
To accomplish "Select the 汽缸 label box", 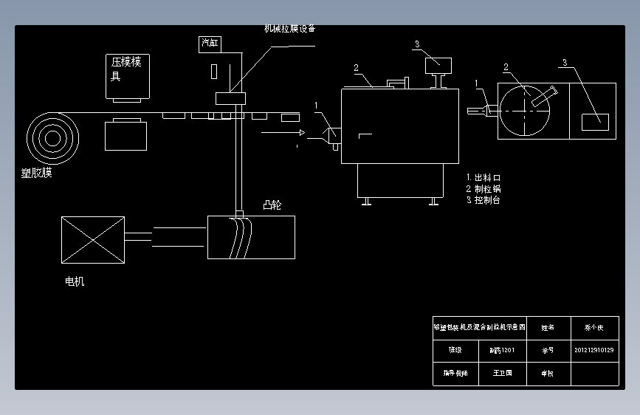I will click(x=210, y=44).
